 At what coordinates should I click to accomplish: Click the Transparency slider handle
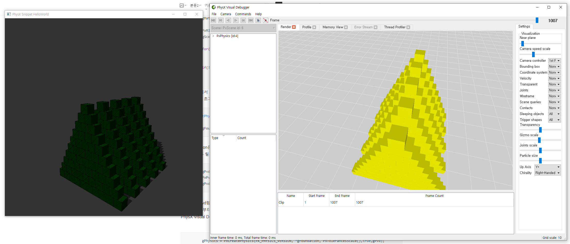(540, 130)
